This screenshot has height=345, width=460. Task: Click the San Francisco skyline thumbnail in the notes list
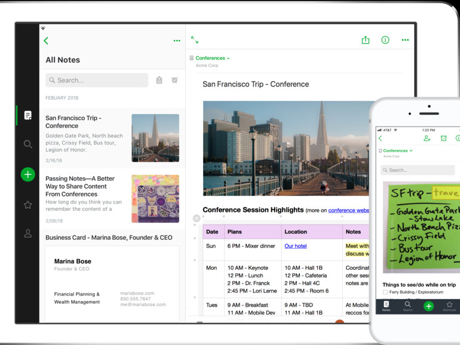click(155, 138)
